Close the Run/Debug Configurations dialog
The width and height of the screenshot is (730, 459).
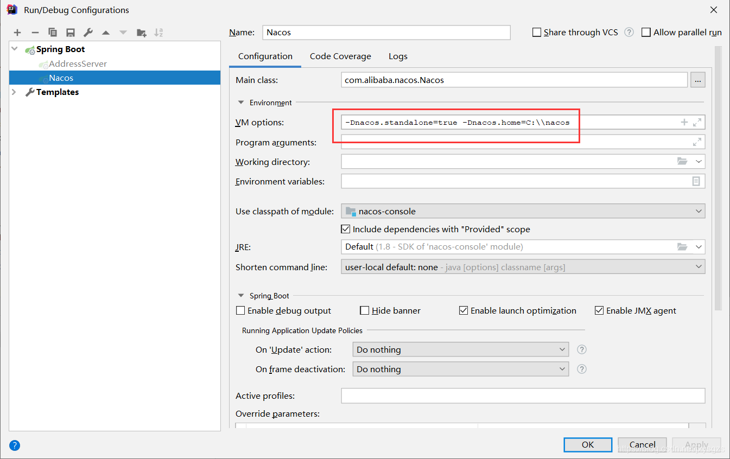pyautogui.click(x=714, y=10)
